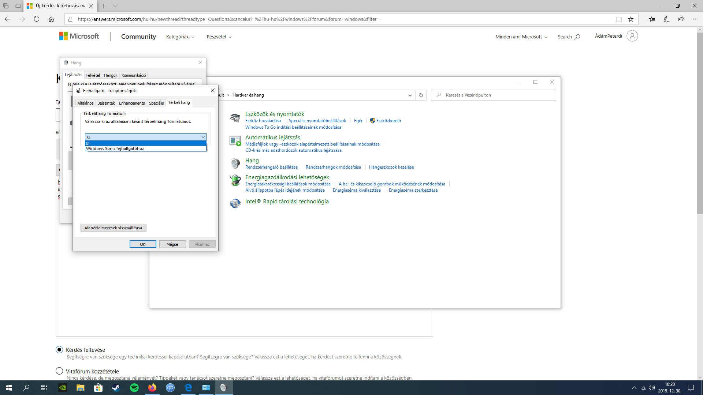
Task: Open Microsoft logo home link
Action: 79,36
